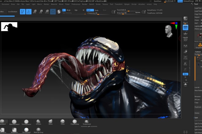Click the subtool Duplicate button

click(x=198, y=107)
